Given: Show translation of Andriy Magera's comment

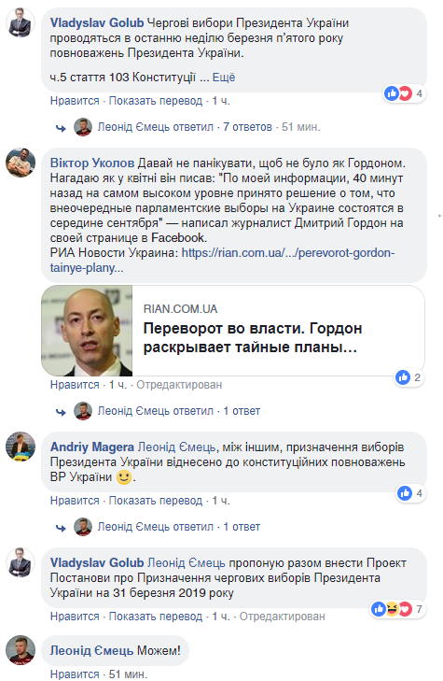Looking at the screenshot, I should pyautogui.click(x=155, y=501).
